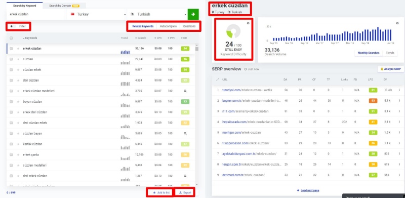This screenshot has height=198, width=405.
Task: Check the 'erkek deri cüzdan' row checkbox
Action: click(11, 112)
